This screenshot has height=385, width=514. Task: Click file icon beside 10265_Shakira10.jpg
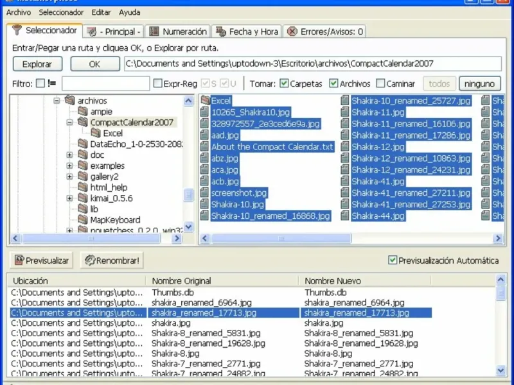pos(204,112)
